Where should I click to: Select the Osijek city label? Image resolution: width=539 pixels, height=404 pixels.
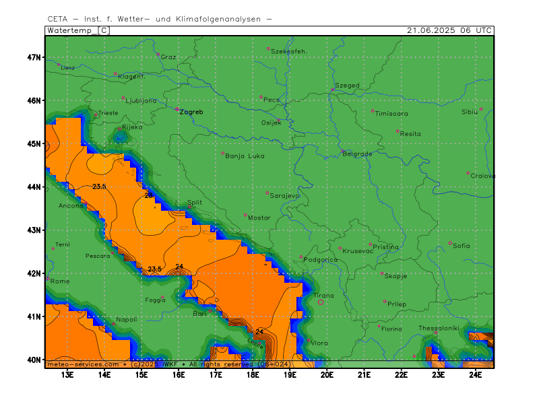coord(272,123)
